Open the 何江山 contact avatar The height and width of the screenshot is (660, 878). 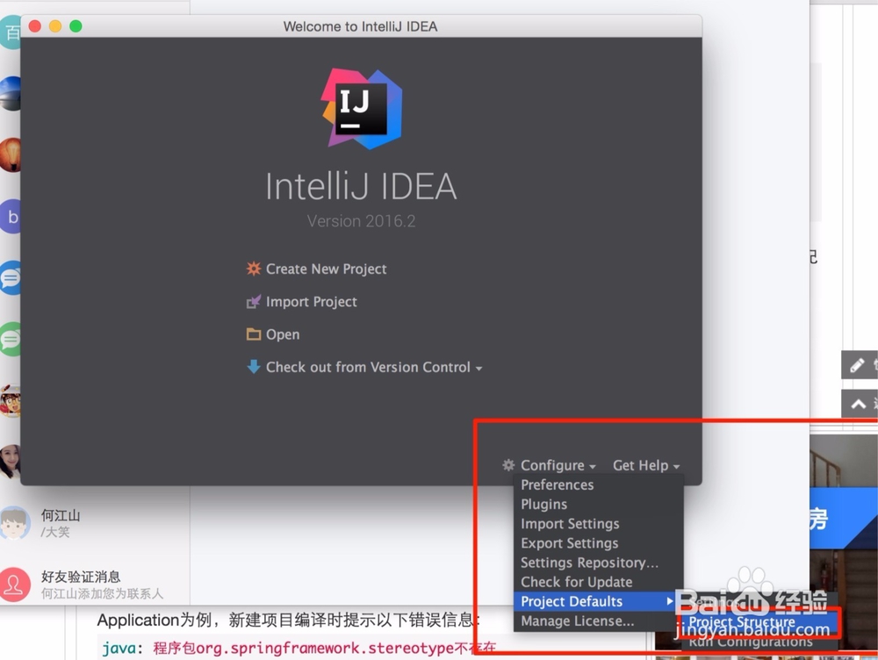pos(15,523)
